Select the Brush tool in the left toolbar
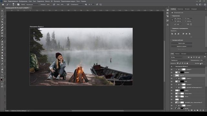The image size is (207, 116). point(2,39)
